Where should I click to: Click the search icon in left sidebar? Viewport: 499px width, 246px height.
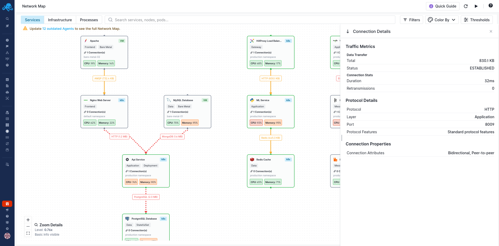[x=7, y=19]
